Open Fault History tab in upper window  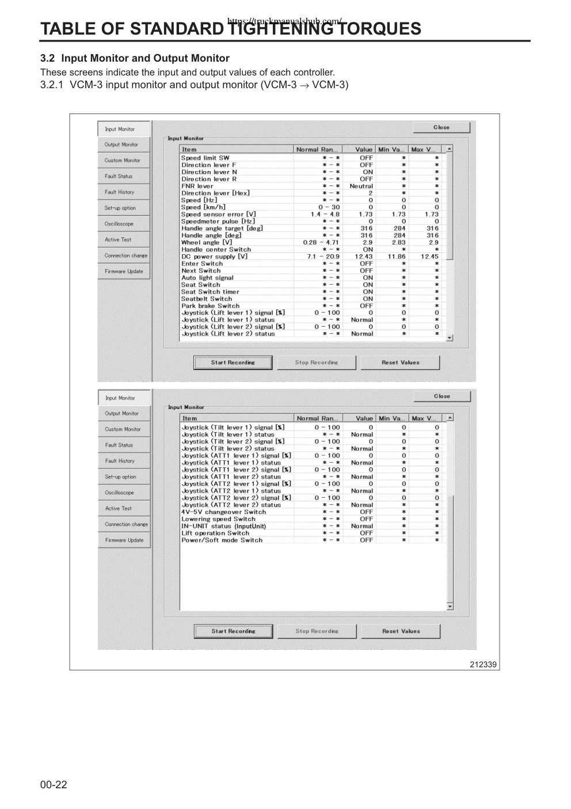[x=124, y=192]
